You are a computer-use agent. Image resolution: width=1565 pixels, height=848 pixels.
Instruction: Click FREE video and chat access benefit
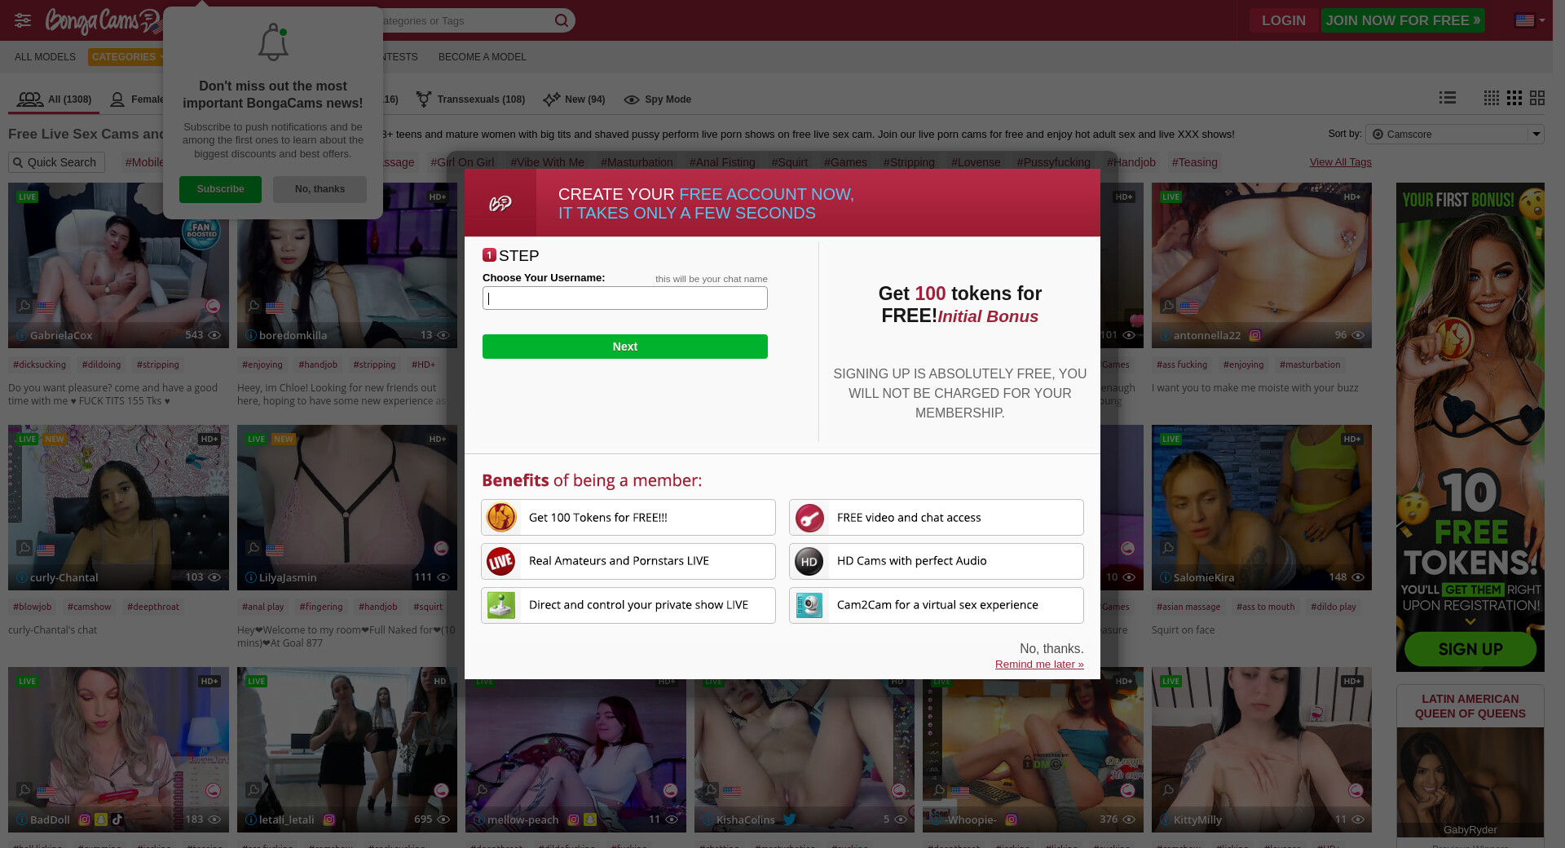[x=937, y=518]
